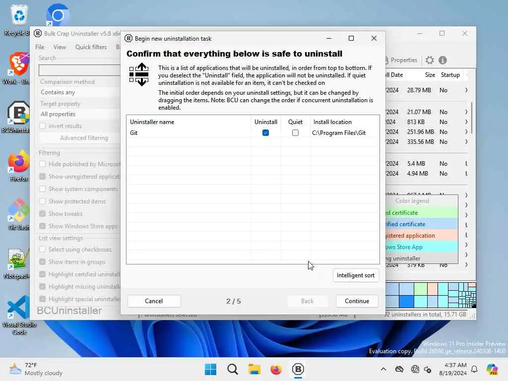Toggle Show system components checkbox
This screenshot has height=381, width=508.
tap(43, 189)
